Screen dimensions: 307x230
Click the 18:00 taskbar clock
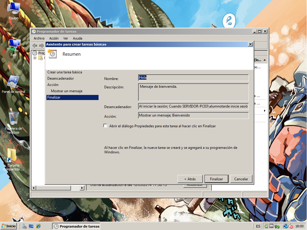300,226
